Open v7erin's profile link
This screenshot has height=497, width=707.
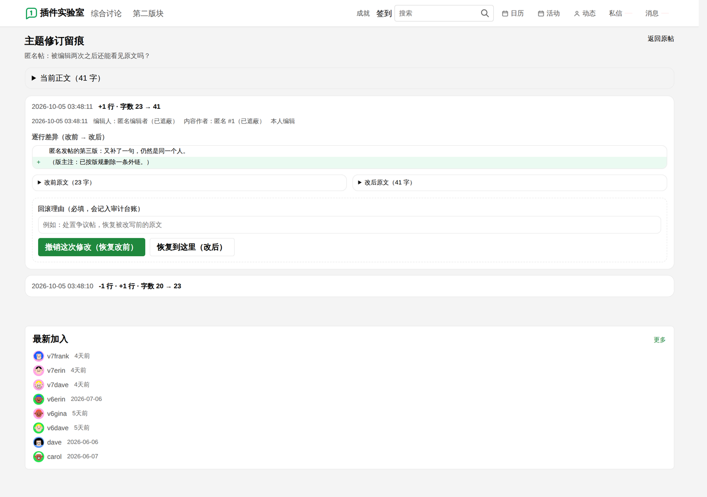(x=56, y=371)
